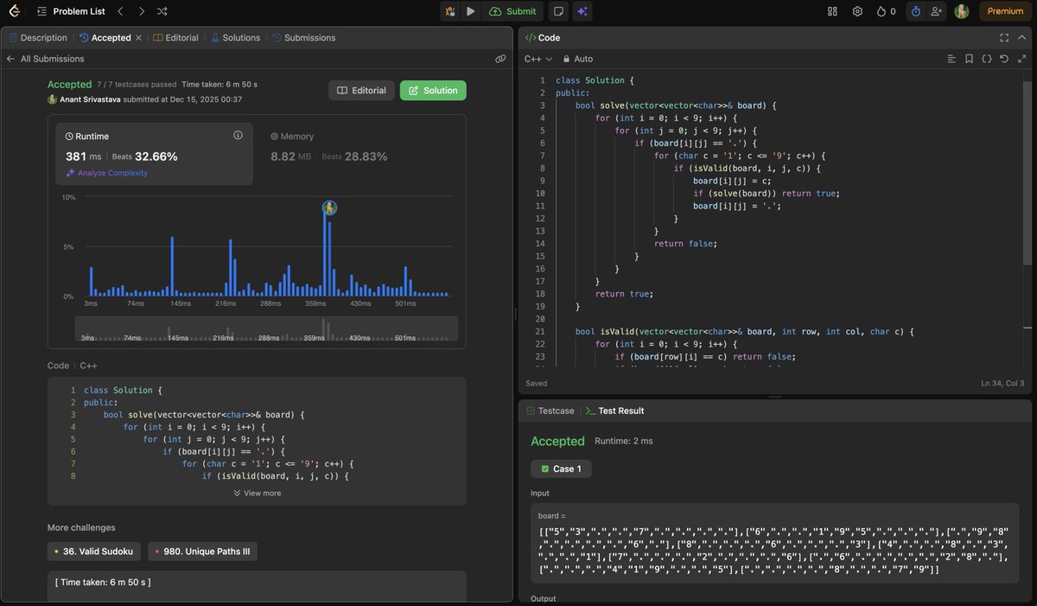Toggle the stopwatch timer icon
Image resolution: width=1037 pixels, height=606 pixels.
point(916,11)
